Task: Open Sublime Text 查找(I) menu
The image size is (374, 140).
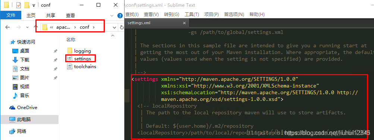Action: (x=132, y=15)
